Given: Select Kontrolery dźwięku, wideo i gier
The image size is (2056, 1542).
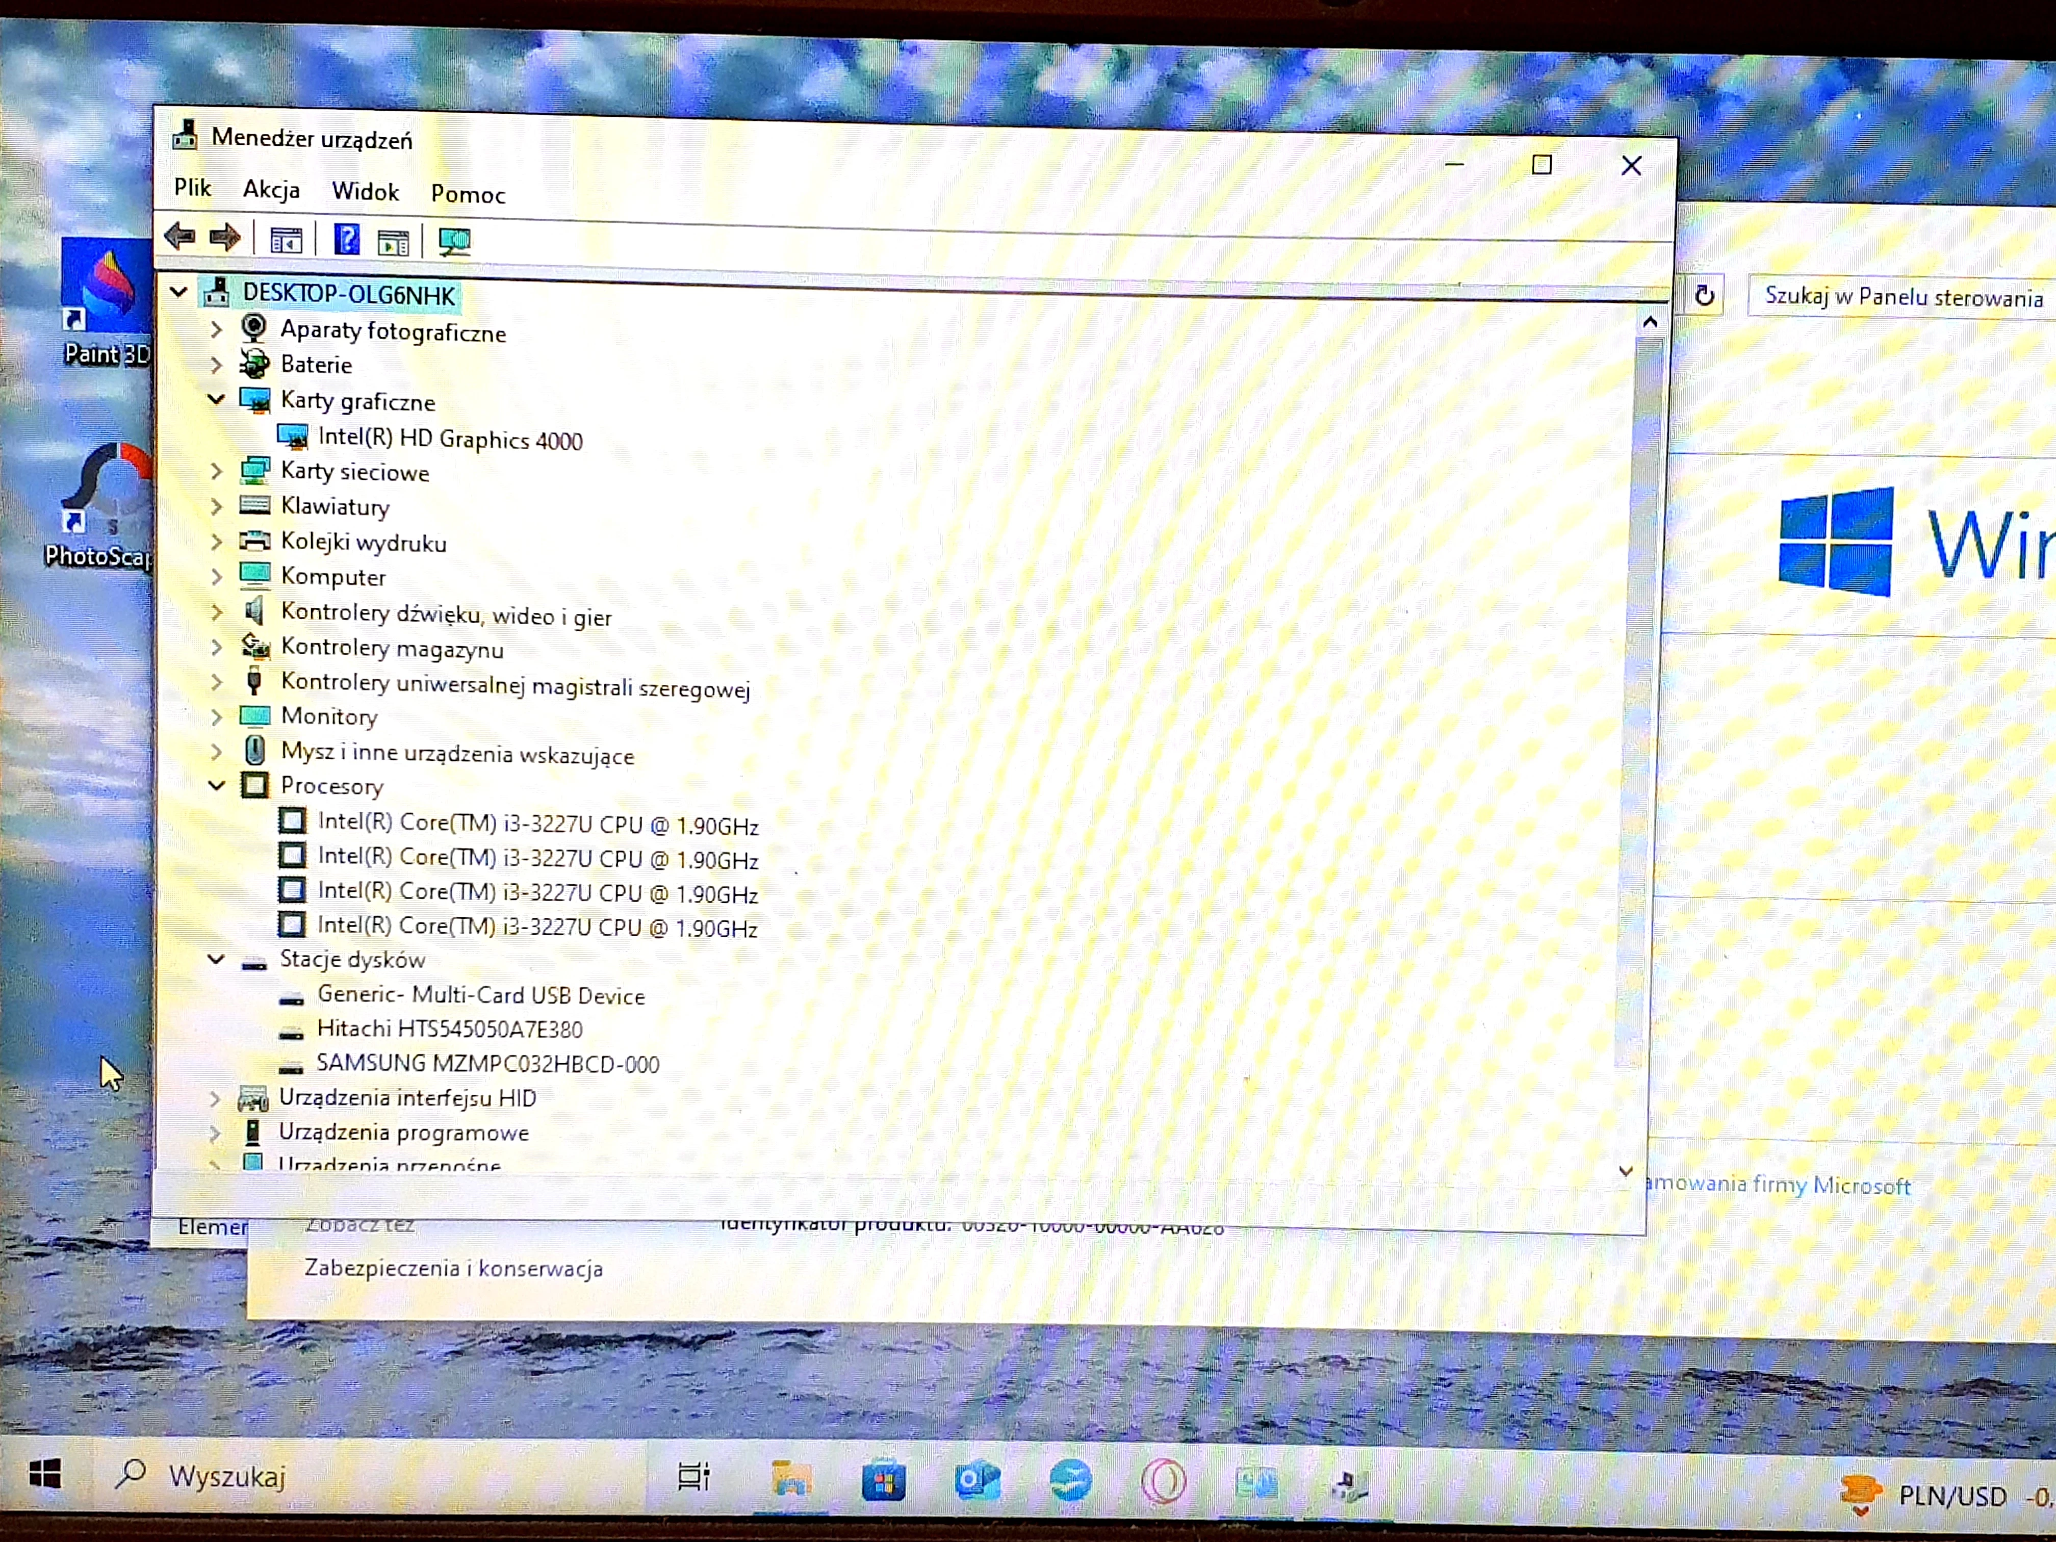Looking at the screenshot, I should coord(446,614).
